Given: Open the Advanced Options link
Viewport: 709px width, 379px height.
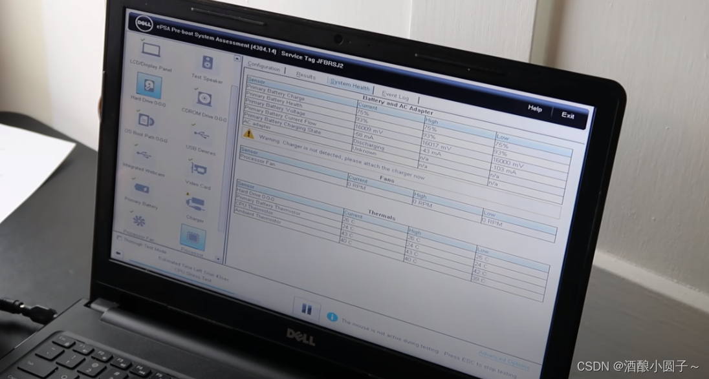Looking at the screenshot, I should 503,360.
